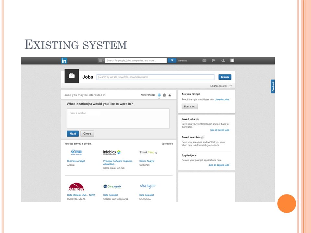The image size is (311, 233).
Task: Open the Advanced link in top bar
Action: pyautogui.click(x=182, y=61)
